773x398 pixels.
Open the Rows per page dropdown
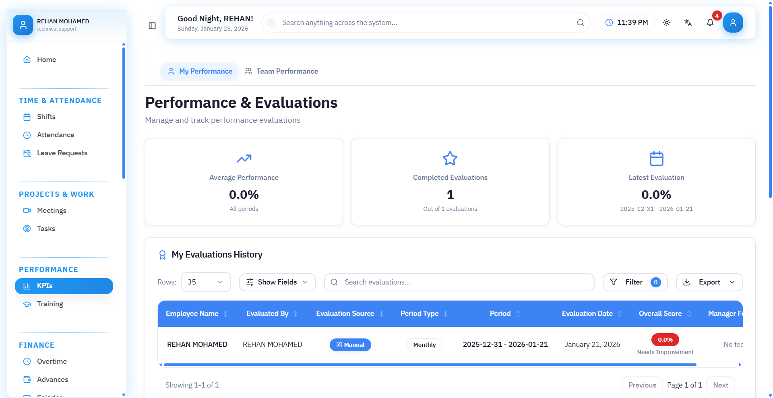click(x=206, y=282)
